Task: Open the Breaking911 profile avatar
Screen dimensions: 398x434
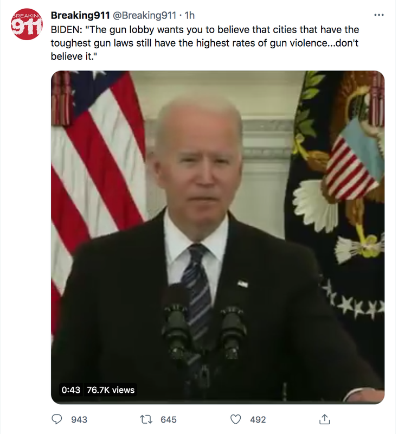Action: (x=27, y=24)
